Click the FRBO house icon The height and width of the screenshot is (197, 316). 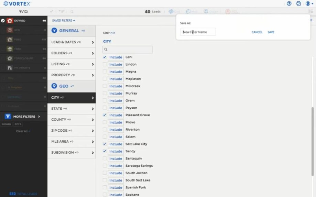click(x=10, y=49)
